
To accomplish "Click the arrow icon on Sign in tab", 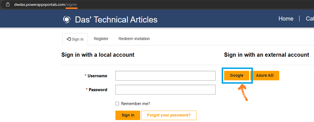I will coord(68,39).
